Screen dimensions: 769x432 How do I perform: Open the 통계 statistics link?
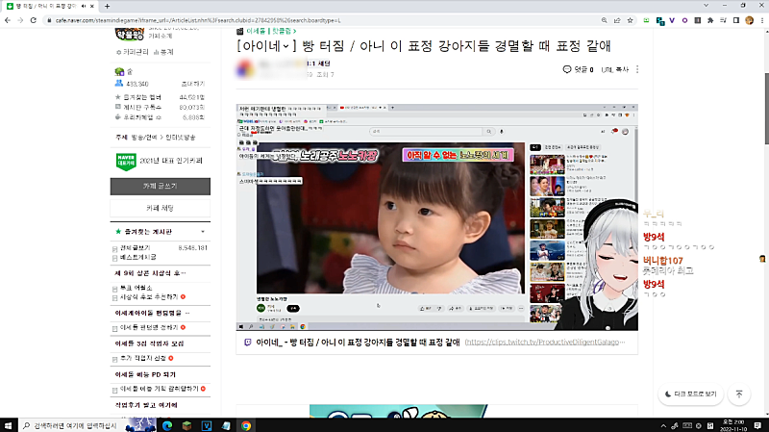(163, 52)
